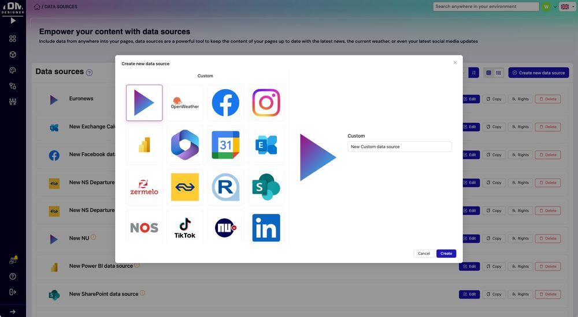Edit the New SharePoint data source

pyautogui.click(x=469, y=294)
